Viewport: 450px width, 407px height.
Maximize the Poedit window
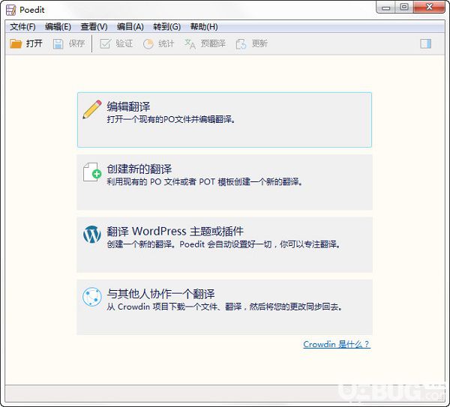point(404,7)
